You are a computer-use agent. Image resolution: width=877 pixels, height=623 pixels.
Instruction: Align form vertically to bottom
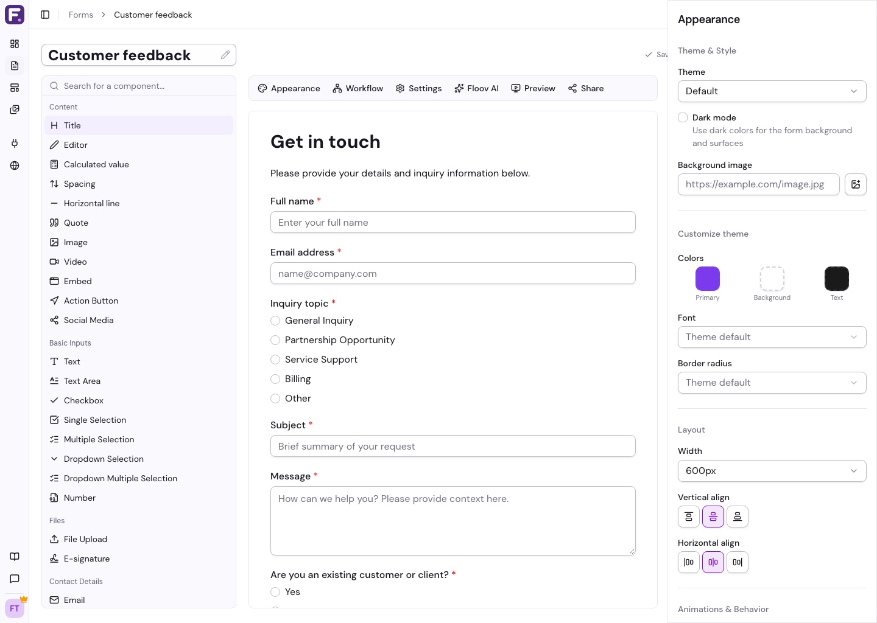pos(738,517)
